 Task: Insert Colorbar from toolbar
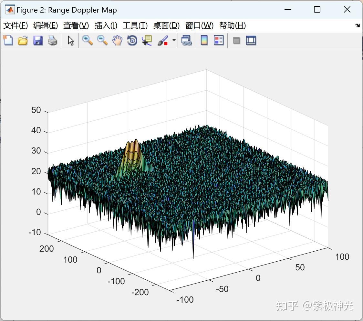(204, 40)
